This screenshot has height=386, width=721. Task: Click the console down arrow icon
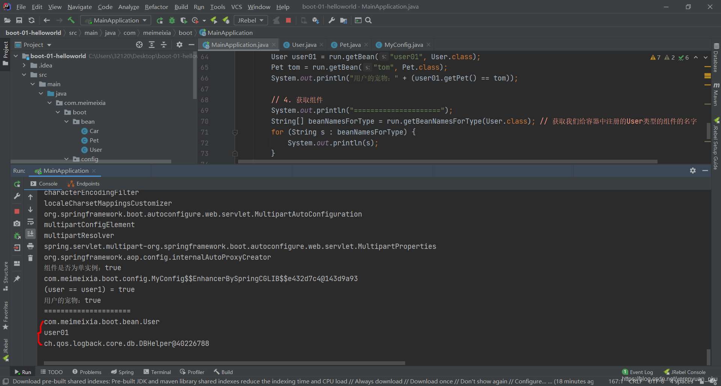pos(30,209)
